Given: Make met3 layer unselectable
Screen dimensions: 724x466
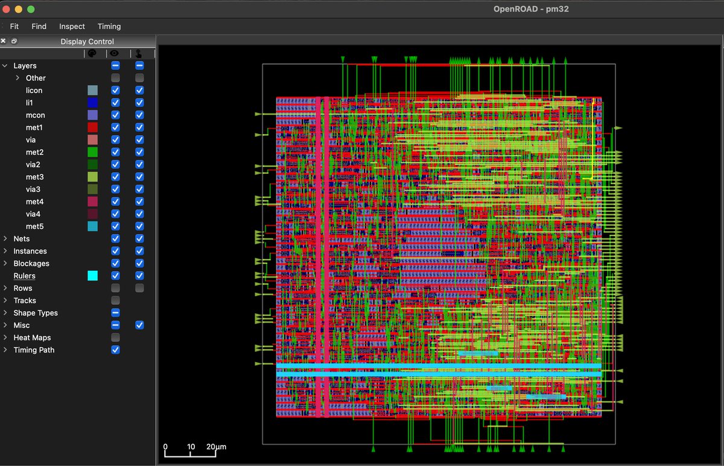Looking at the screenshot, I should (x=139, y=177).
